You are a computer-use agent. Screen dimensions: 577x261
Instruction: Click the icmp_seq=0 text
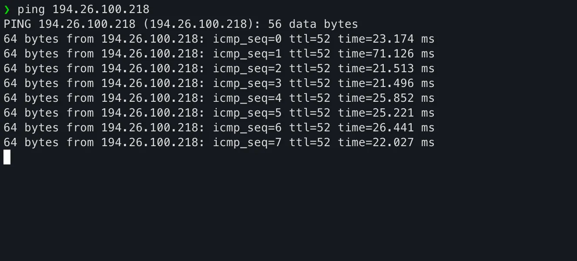coord(247,39)
